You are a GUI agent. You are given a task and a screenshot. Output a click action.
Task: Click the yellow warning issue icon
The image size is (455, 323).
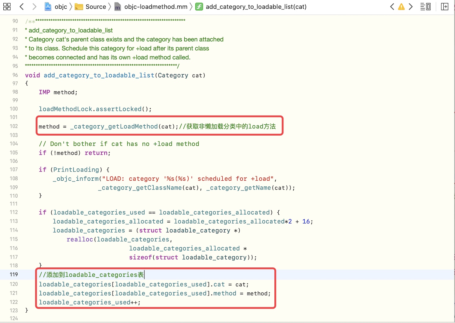click(x=401, y=7)
